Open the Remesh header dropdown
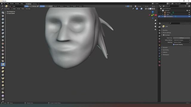The height and width of the screenshot is (107, 191). pyautogui.click(x=147, y=6)
